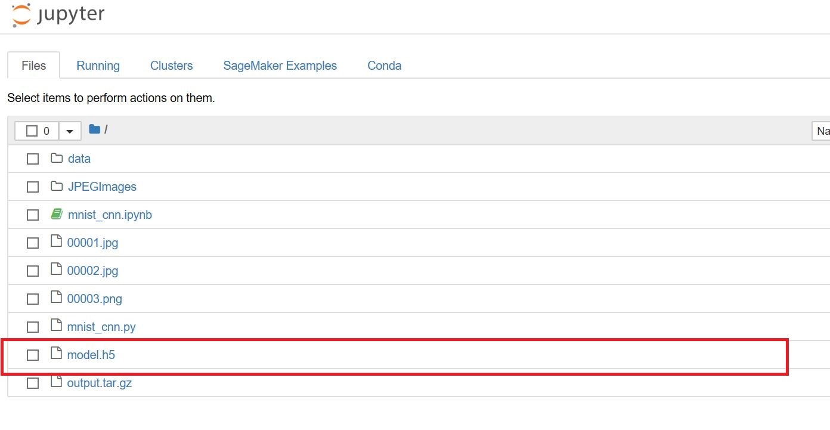Image resolution: width=830 pixels, height=430 pixels.
Task: Open the data folder link
Action: (79, 159)
